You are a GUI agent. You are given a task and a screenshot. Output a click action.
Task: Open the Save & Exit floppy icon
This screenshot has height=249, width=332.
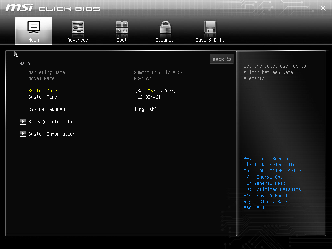click(210, 27)
